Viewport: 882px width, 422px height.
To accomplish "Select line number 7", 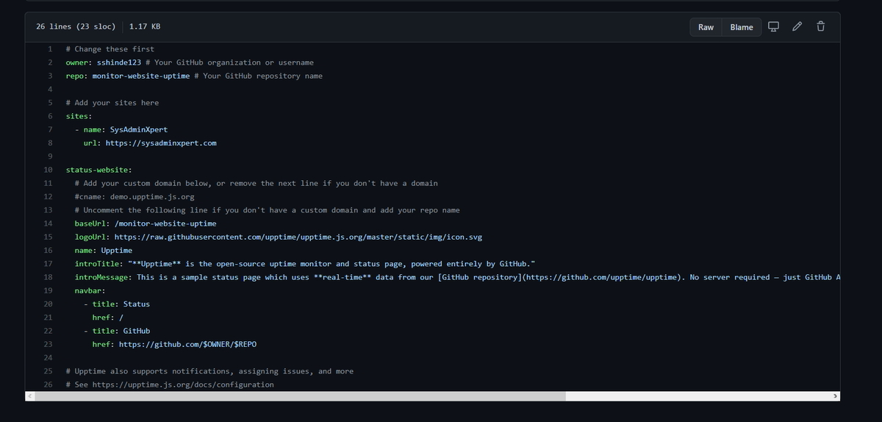I will [x=50, y=129].
